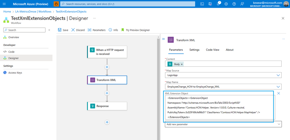
Task: Try Preview Designer from the toolbar
Action: click(x=135, y=30)
